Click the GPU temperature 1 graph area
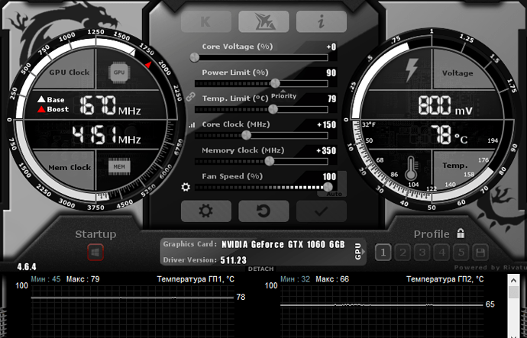The image size is (527, 338). click(x=132, y=312)
